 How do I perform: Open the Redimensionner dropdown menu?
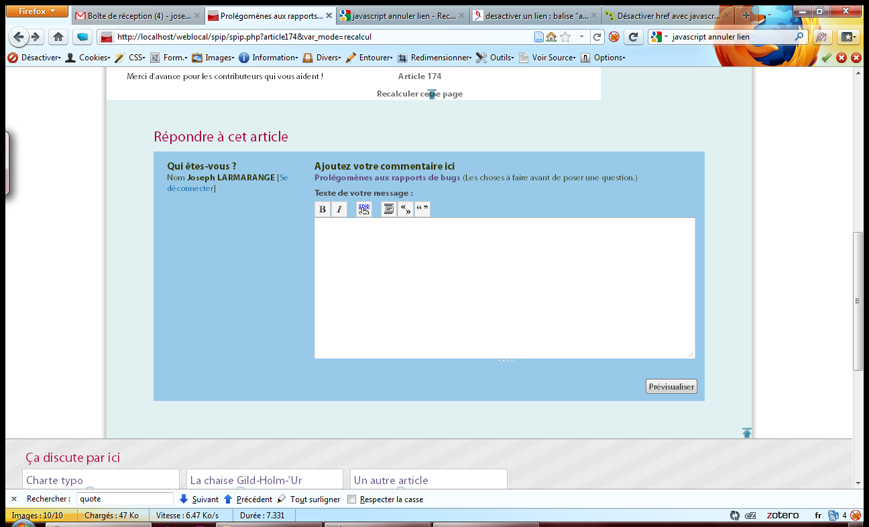(434, 58)
